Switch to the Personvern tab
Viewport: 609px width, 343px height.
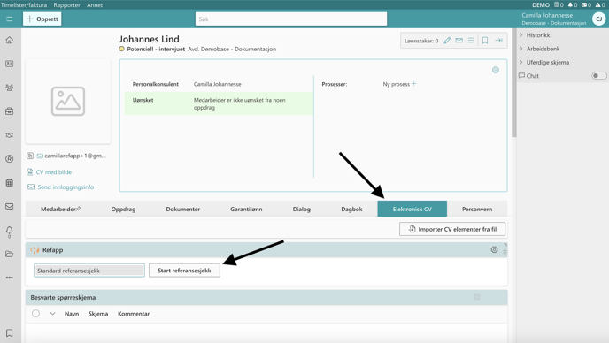[x=477, y=209]
